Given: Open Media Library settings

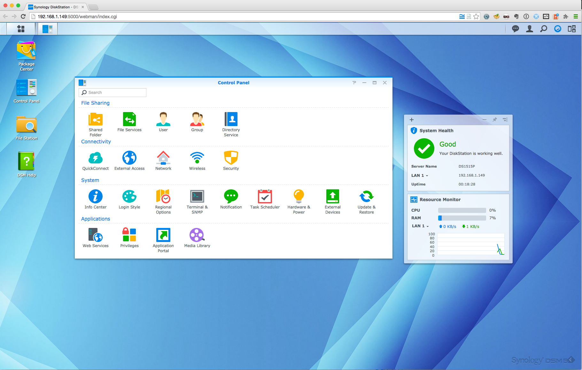Looking at the screenshot, I should pyautogui.click(x=197, y=238).
